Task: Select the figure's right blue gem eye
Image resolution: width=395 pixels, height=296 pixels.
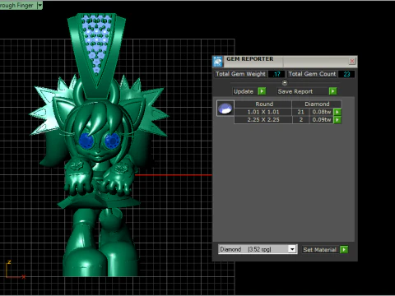Action: point(112,141)
